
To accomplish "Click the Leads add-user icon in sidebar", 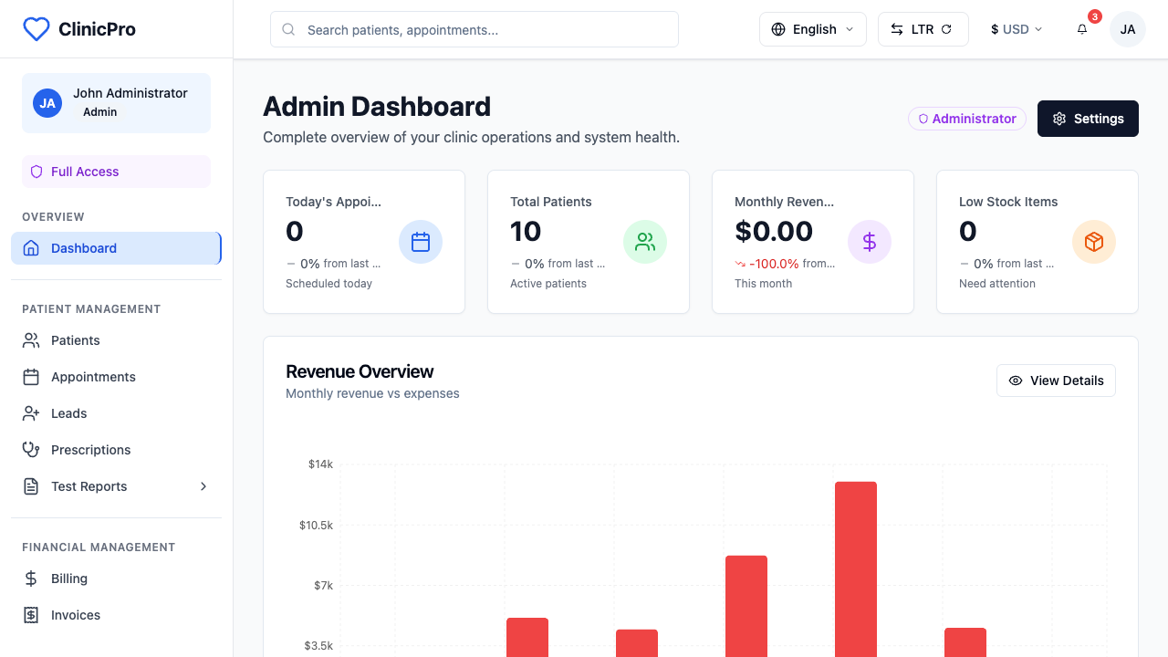I will point(31,413).
